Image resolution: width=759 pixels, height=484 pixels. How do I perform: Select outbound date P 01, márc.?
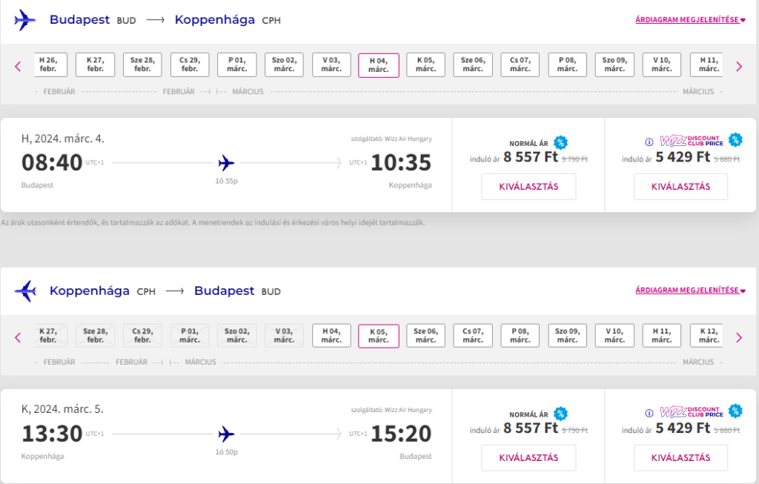237,65
